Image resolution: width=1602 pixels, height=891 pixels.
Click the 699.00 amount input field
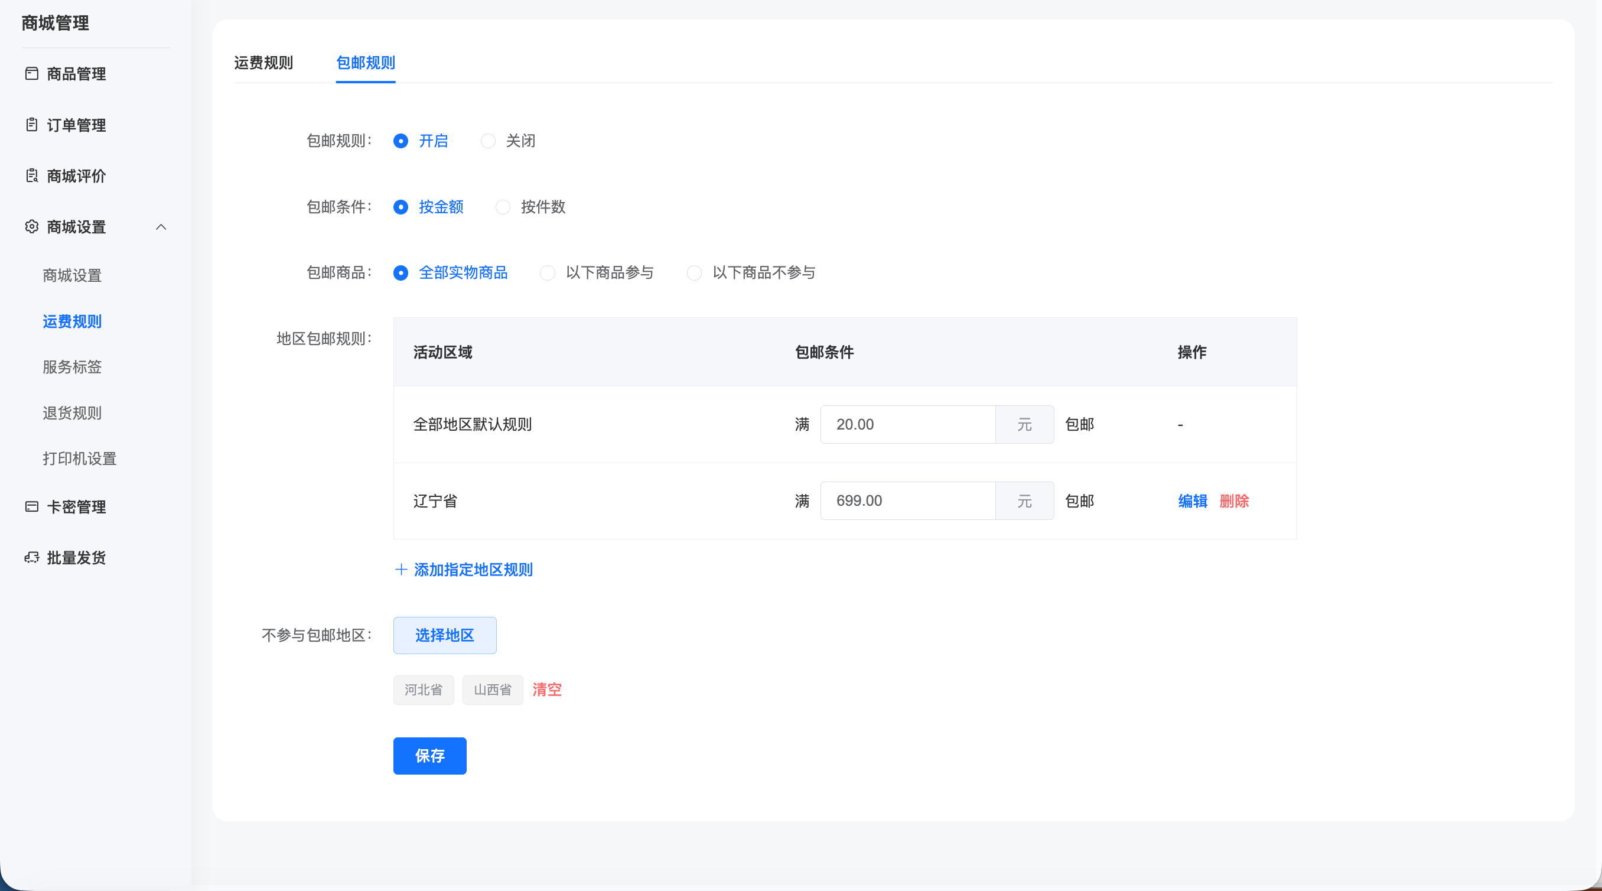908,501
